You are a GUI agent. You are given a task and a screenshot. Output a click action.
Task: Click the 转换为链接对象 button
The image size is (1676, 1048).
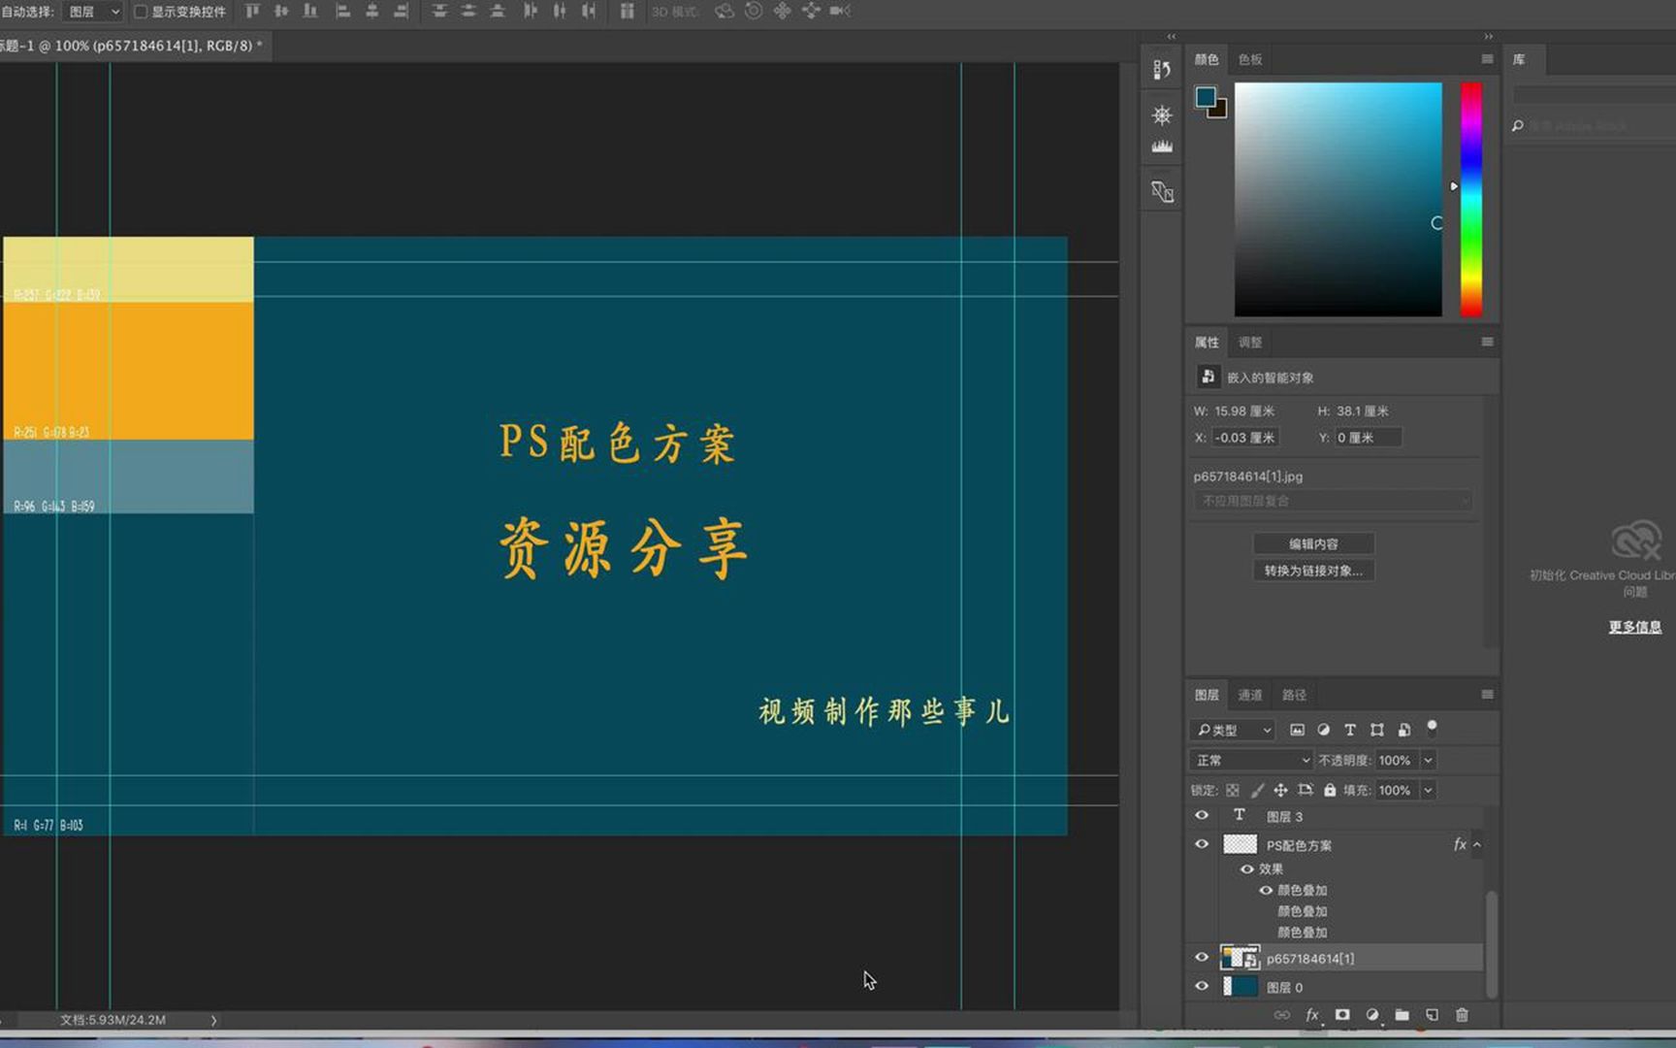coord(1313,571)
